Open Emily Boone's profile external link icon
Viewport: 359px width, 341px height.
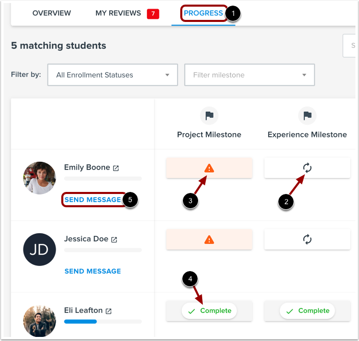coord(116,168)
